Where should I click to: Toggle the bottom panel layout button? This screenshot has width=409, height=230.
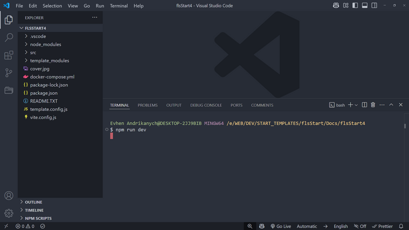click(x=365, y=5)
